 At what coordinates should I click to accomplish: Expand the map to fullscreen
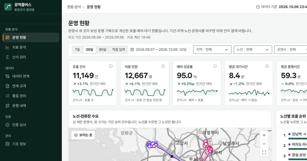tap(264, 153)
